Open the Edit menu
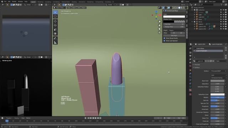Image resolution: width=228 pixels, height=128 pixels. [9, 1]
